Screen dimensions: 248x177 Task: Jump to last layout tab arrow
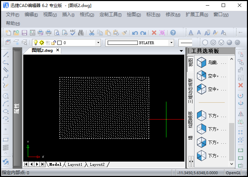(x=43, y=164)
